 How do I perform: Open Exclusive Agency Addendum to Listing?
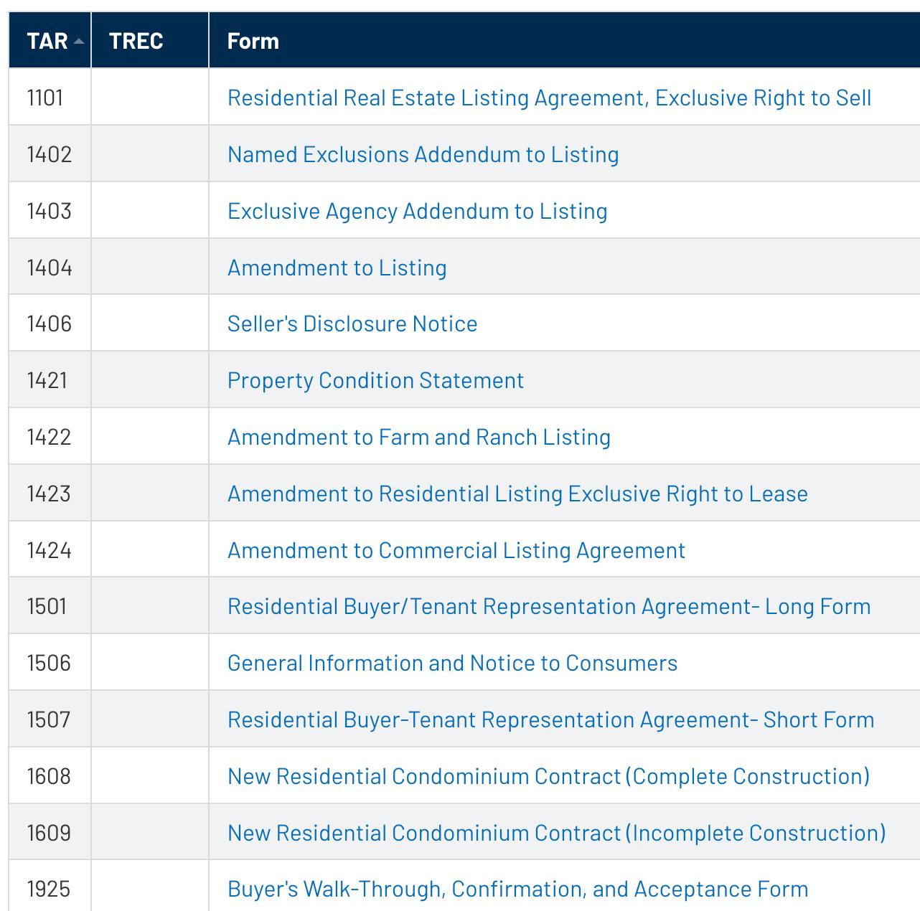click(x=418, y=211)
